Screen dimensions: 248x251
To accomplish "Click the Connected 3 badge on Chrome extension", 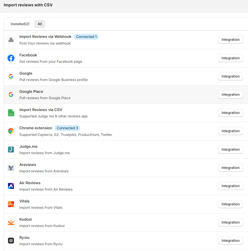I will [x=67, y=128].
